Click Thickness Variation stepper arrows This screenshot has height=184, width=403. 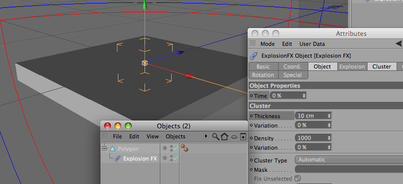[x=329, y=125]
